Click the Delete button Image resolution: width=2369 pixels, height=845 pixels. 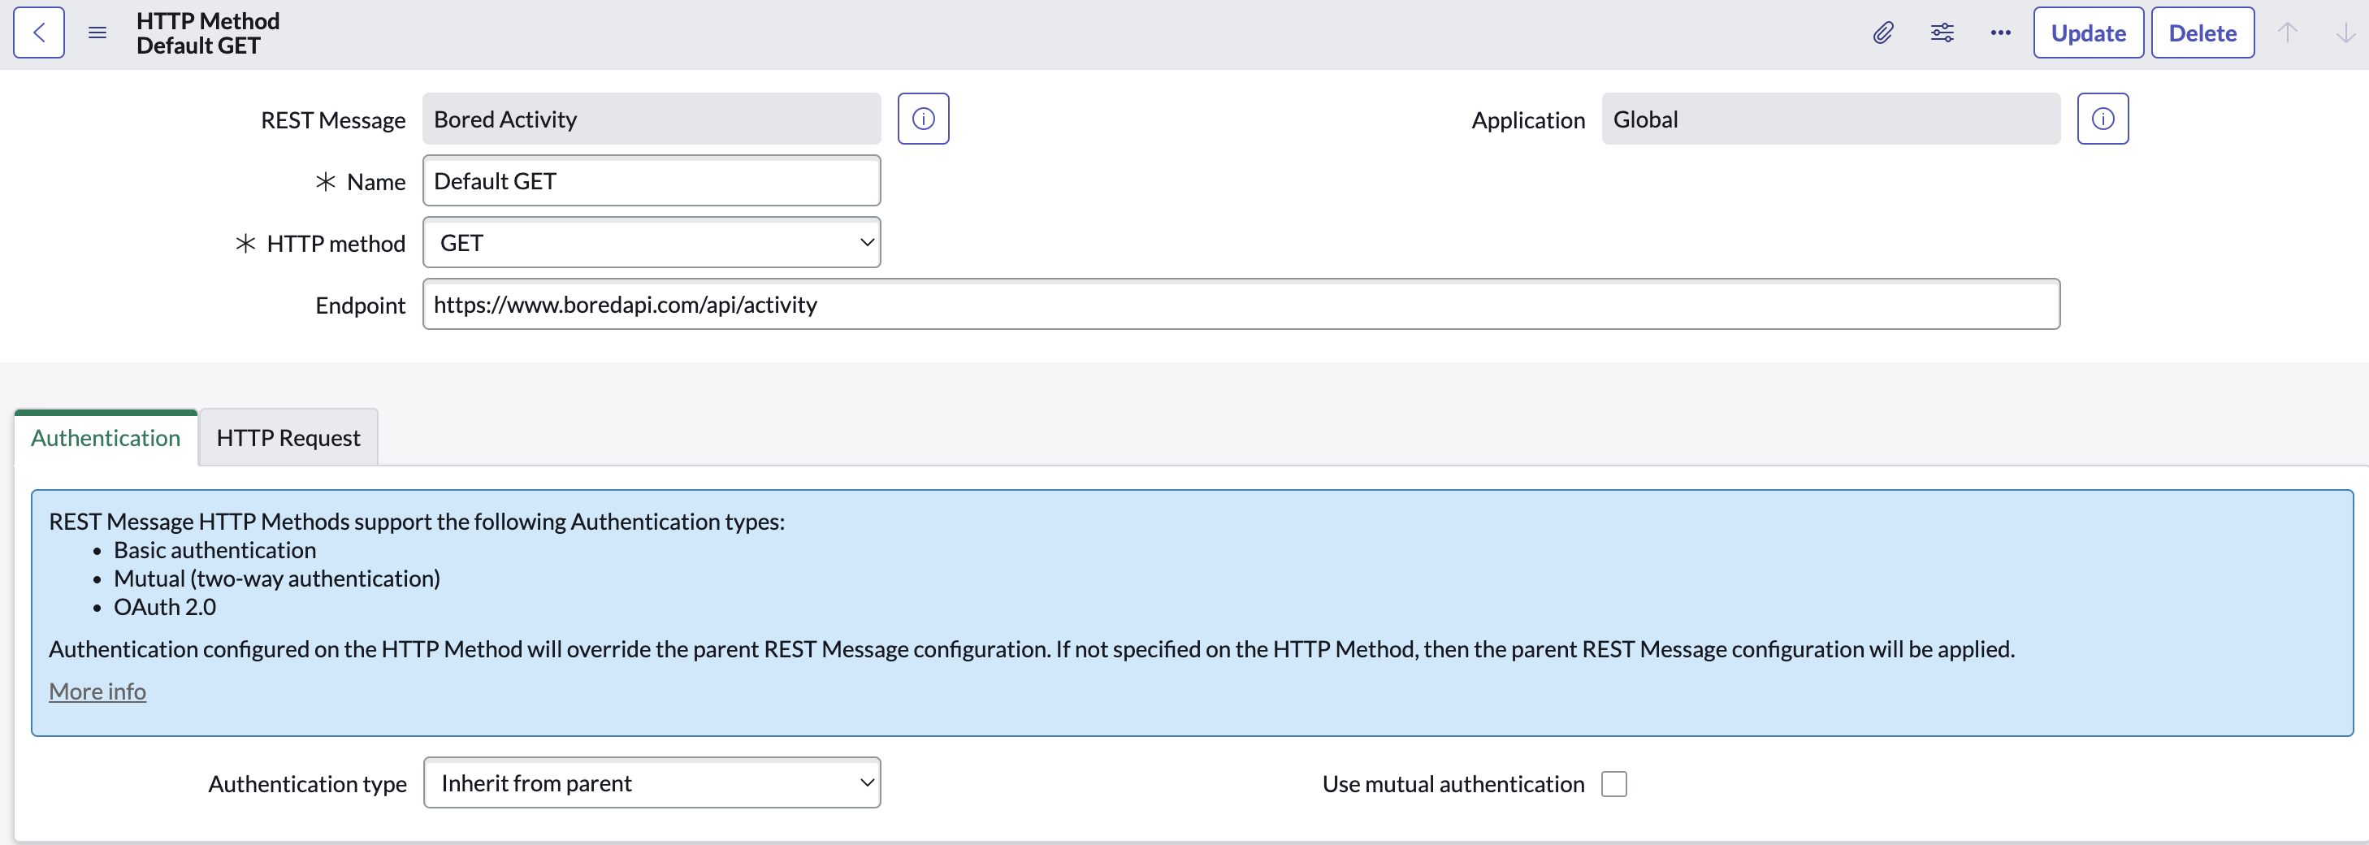click(x=2202, y=32)
